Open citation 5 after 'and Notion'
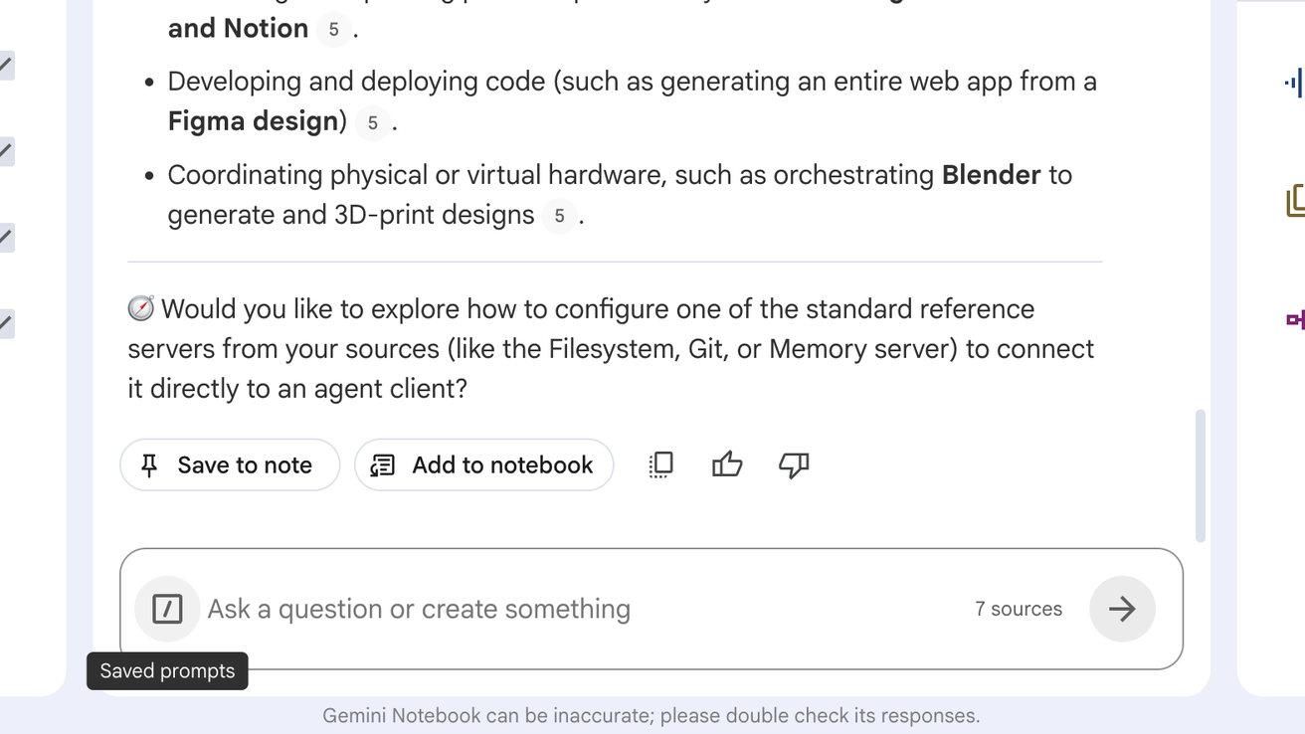Viewport: 1305px width, 734px height. [x=333, y=29]
